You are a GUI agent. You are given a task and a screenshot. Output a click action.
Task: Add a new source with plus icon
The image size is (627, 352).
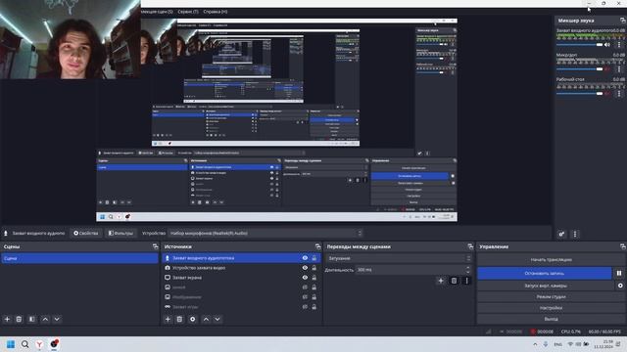[x=168, y=319]
